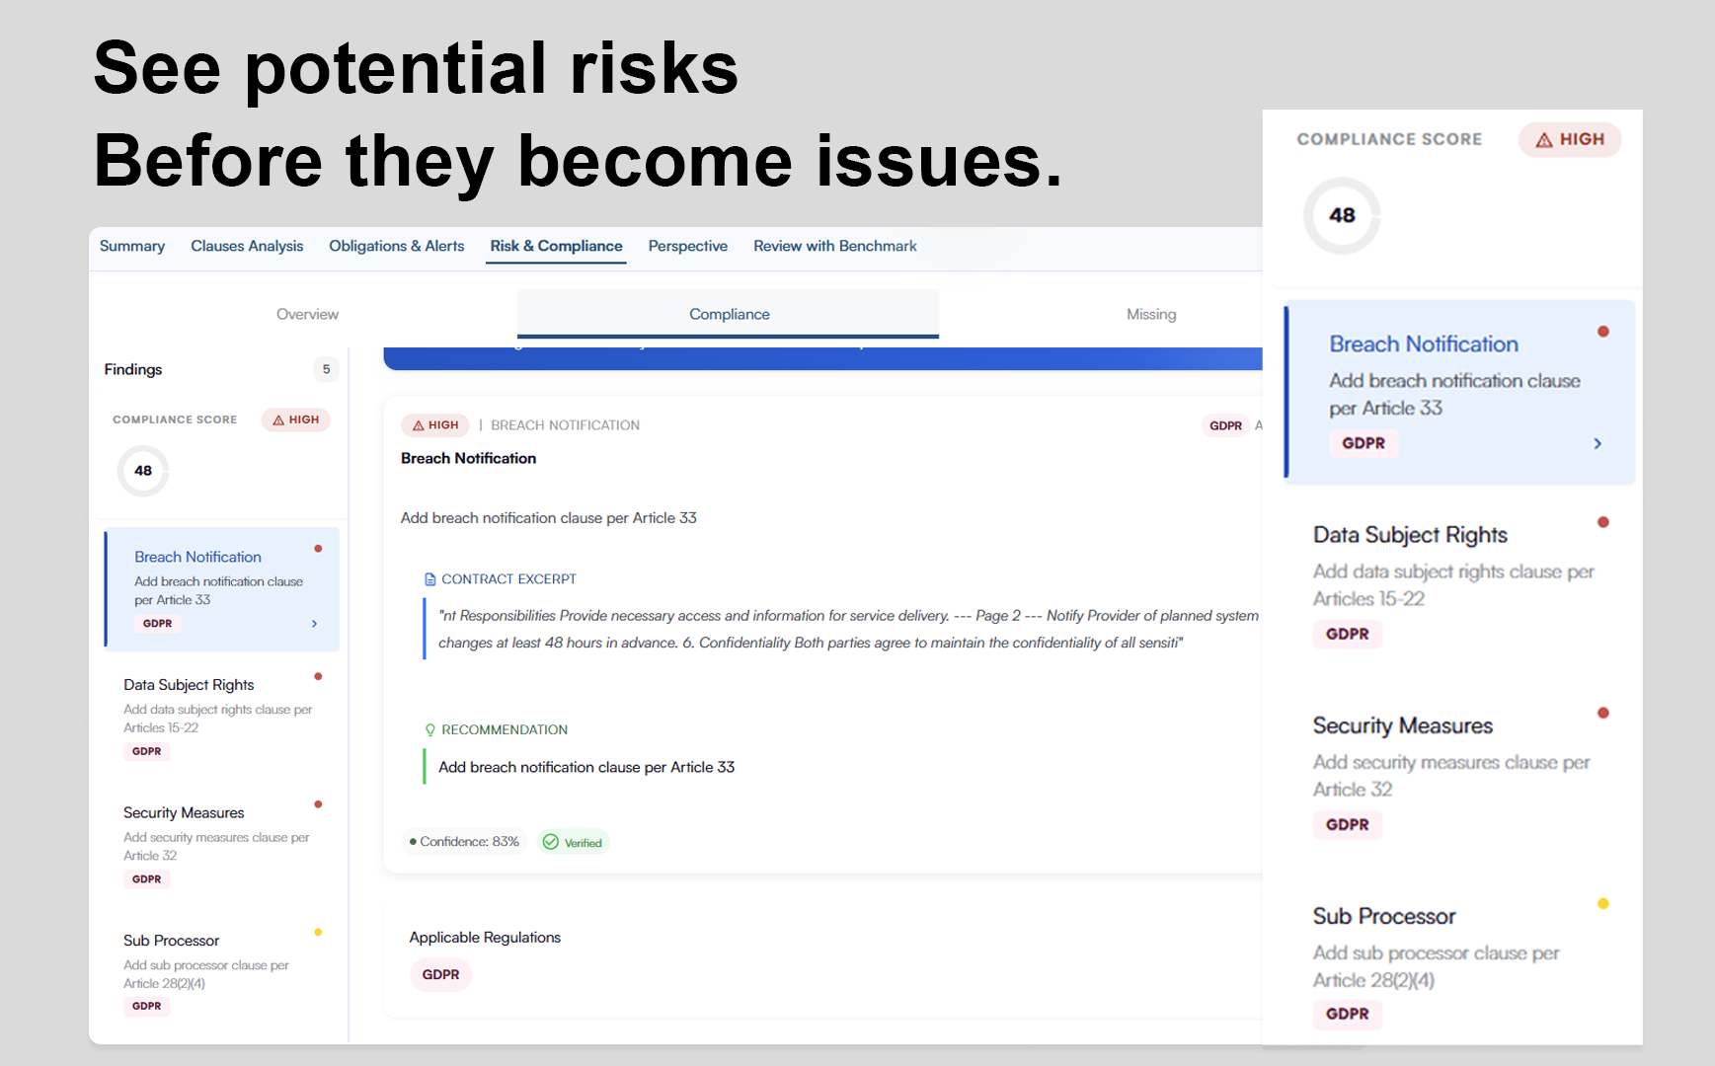Click Breach Notification title in detail card
The width and height of the screenshot is (1715, 1066).
pyautogui.click(x=468, y=458)
